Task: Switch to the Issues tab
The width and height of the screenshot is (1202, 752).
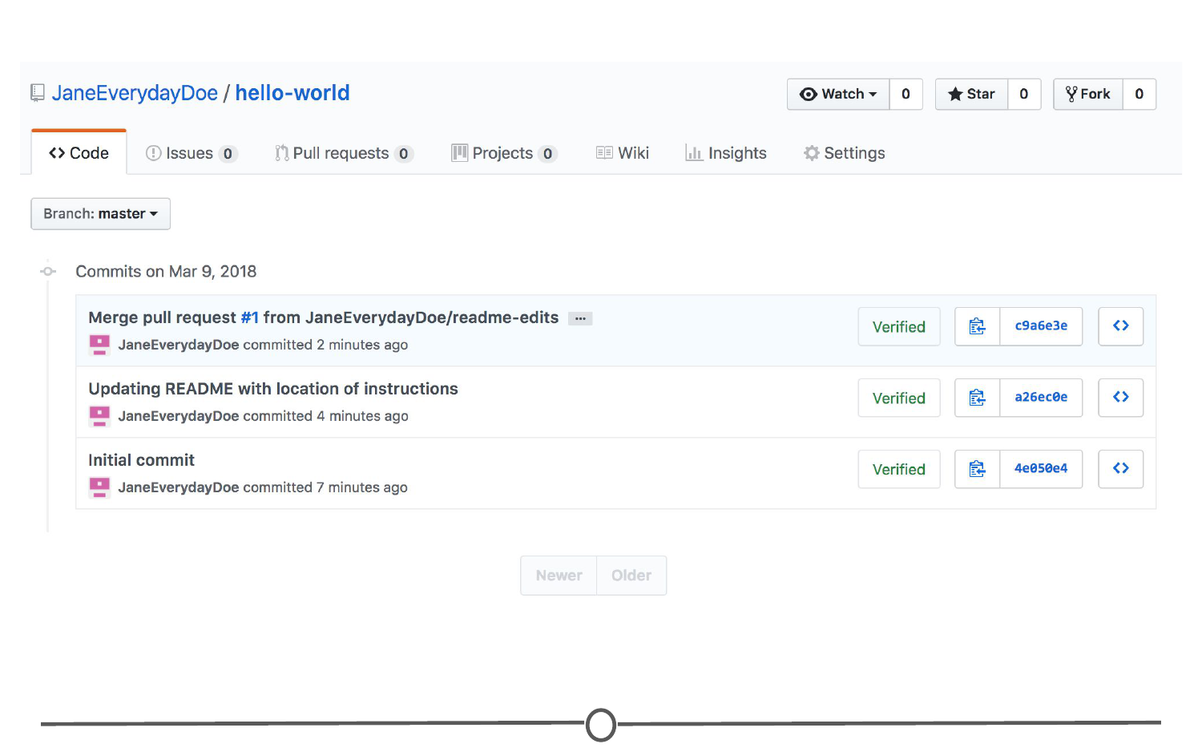Action: [190, 153]
